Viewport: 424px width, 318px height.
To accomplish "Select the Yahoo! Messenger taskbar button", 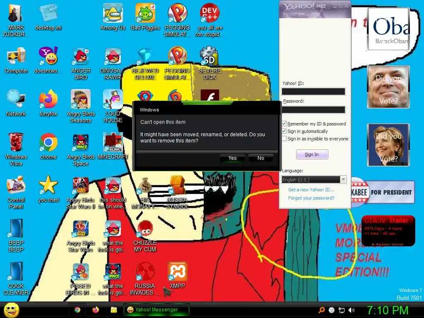I will (156, 310).
